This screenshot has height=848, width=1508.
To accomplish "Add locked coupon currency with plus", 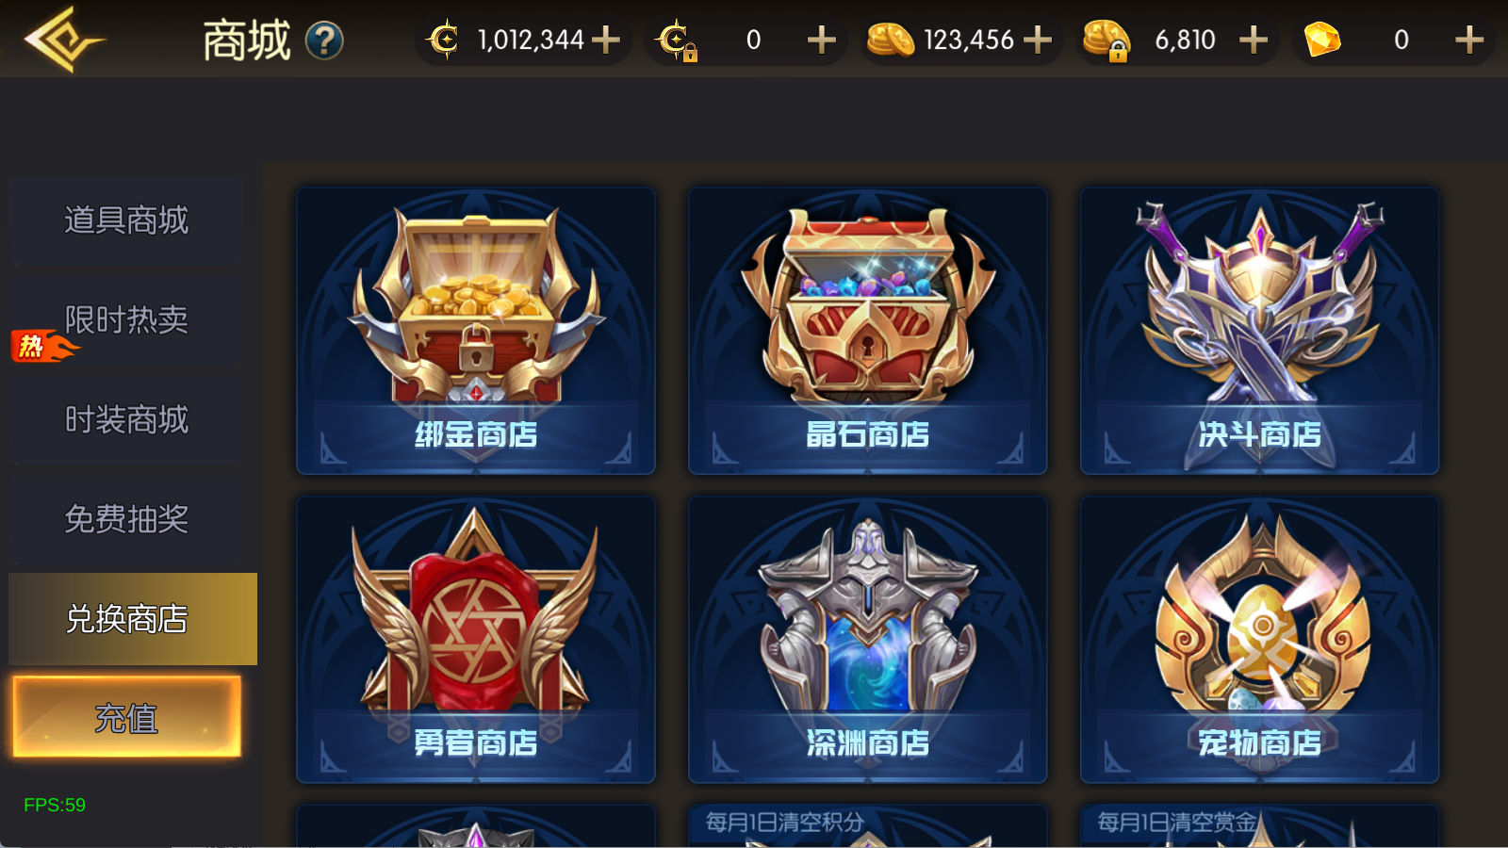I will pos(822,40).
